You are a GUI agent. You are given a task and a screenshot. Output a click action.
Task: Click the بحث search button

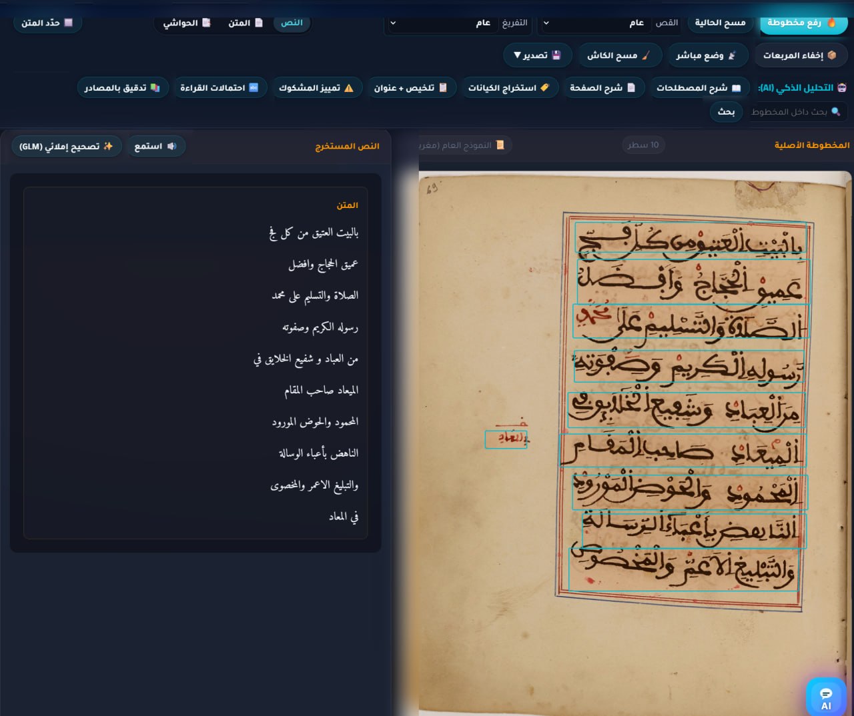726,111
